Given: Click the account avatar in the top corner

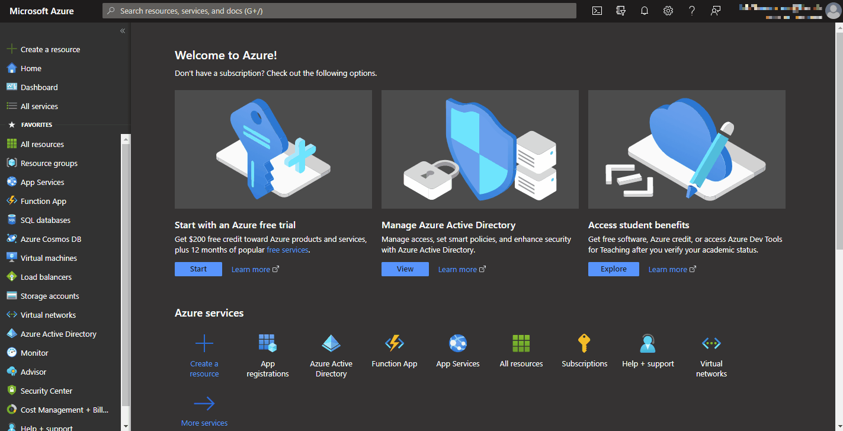Looking at the screenshot, I should click(x=832, y=11).
